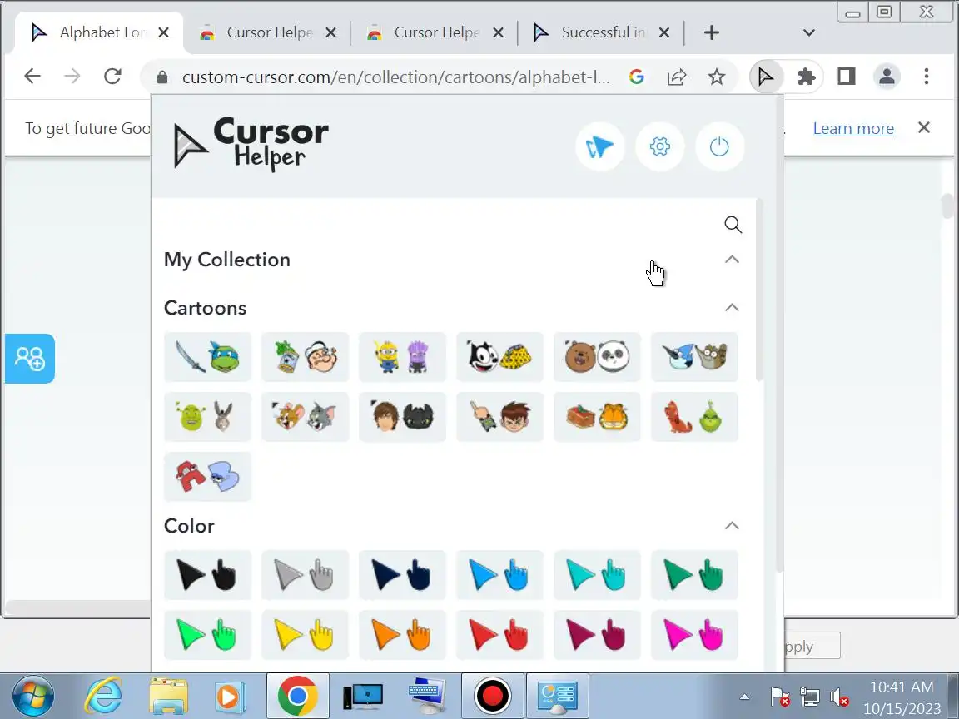
Task: Select the Tom and Jerry cursor pack
Action: click(305, 417)
